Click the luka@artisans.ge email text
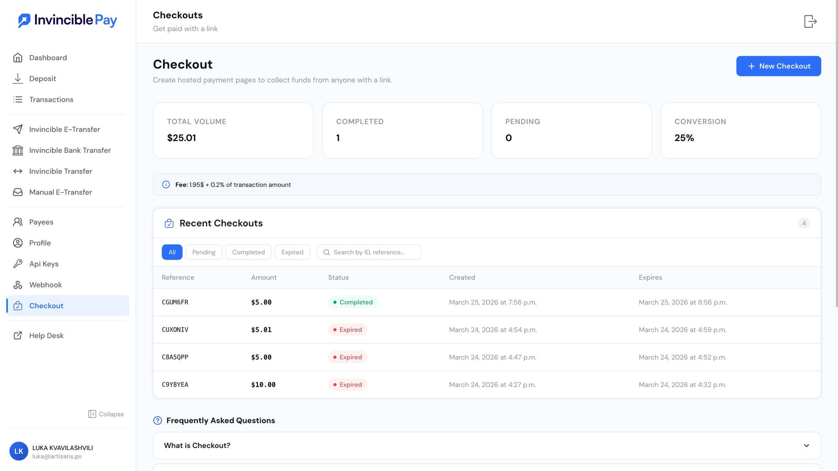 (57, 457)
